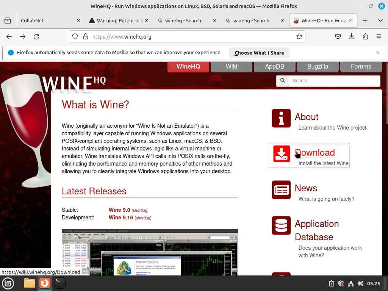Image resolution: width=388 pixels, height=291 pixels.
Task: Open the News heading link
Action: [306, 188]
